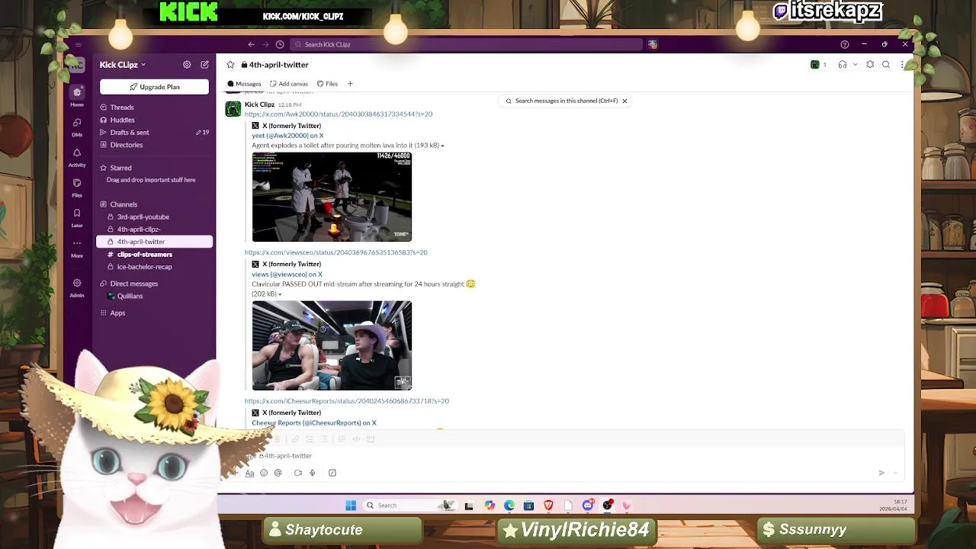Screen dimensions: 976x549
Task: Navigate forward with the history arrow
Action: 265,44
